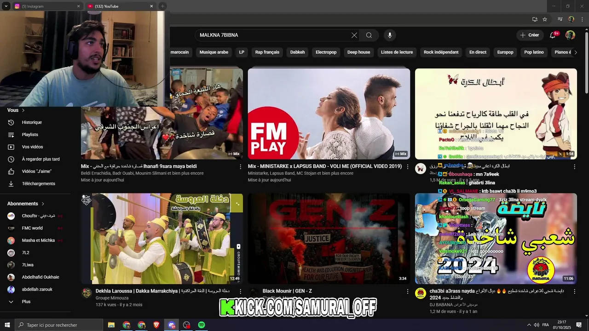Expand the Vous section chevron
This screenshot has width=589, height=331.
point(23,110)
